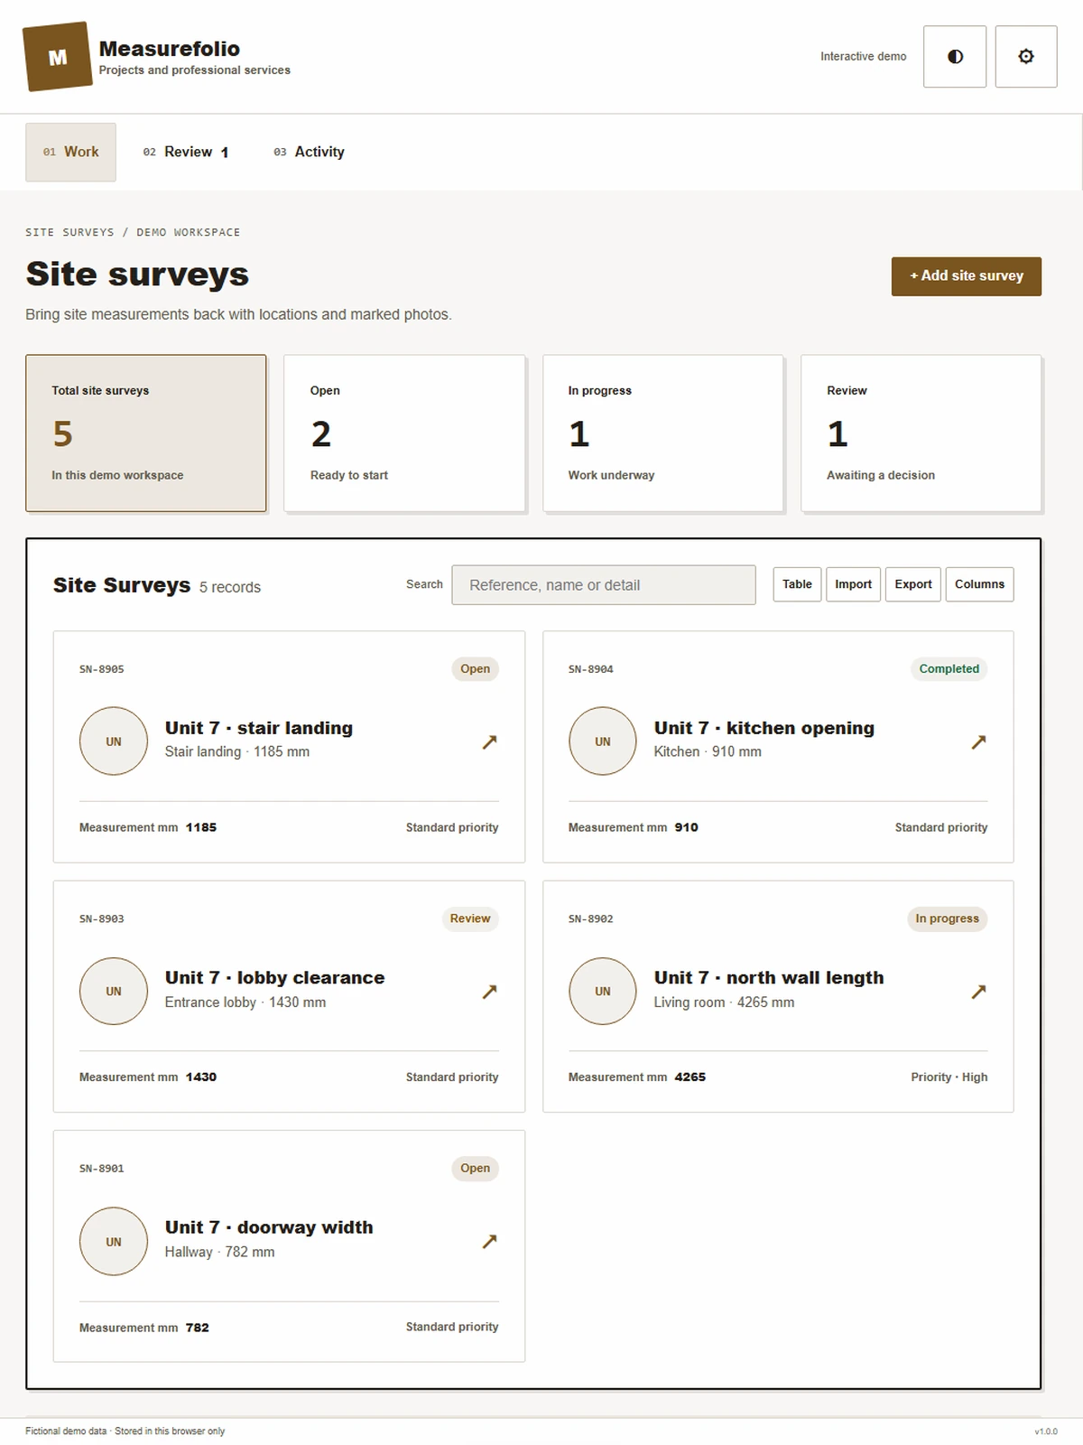
Task: Click In progress badge on SN-8902
Action: tap(947, 918)
